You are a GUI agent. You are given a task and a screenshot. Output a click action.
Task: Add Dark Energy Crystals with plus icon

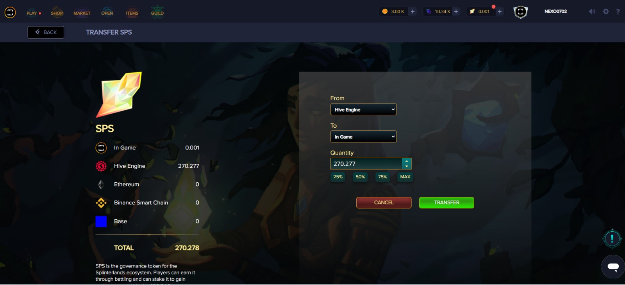point(456,11)
